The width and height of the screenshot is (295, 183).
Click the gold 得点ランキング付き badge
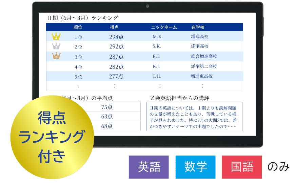click(52, 137)
